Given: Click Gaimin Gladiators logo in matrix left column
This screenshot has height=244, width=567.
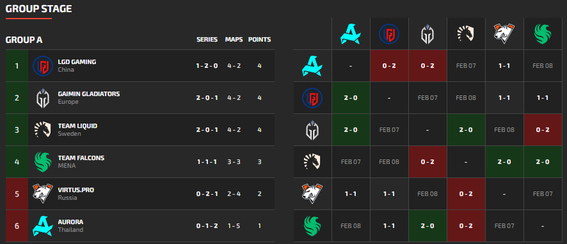Looking at the screenshot, I should 312,130.
